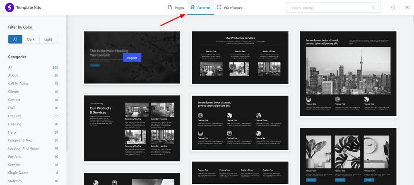This screenshot has width=414, height=185.
Task: Click the Template Kits purple logo icon
Action: 10,7
